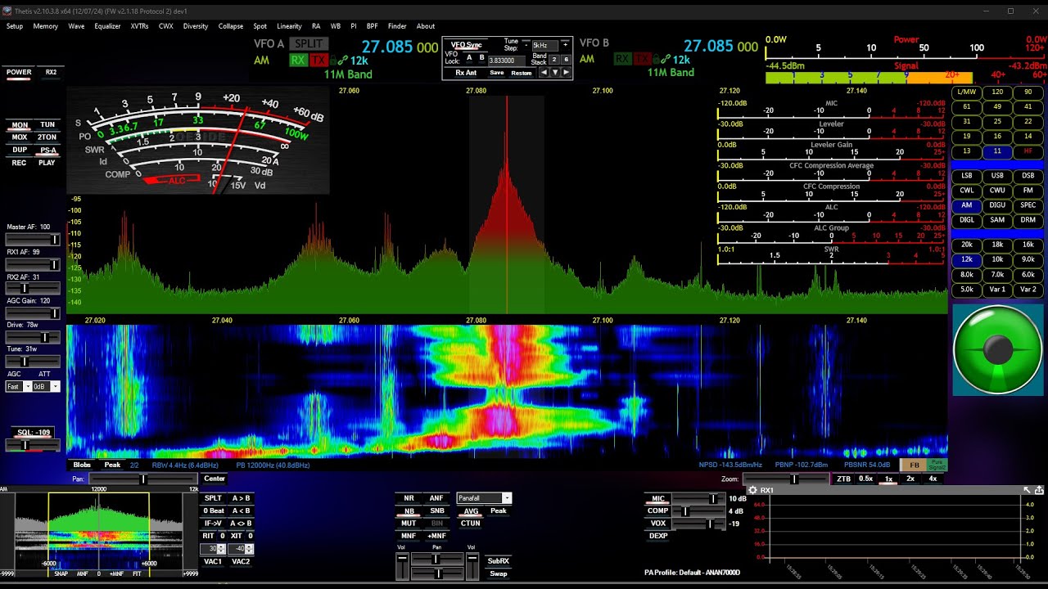Open the About menu
The height and width of the screenshot is (589, 1048).
426,26
